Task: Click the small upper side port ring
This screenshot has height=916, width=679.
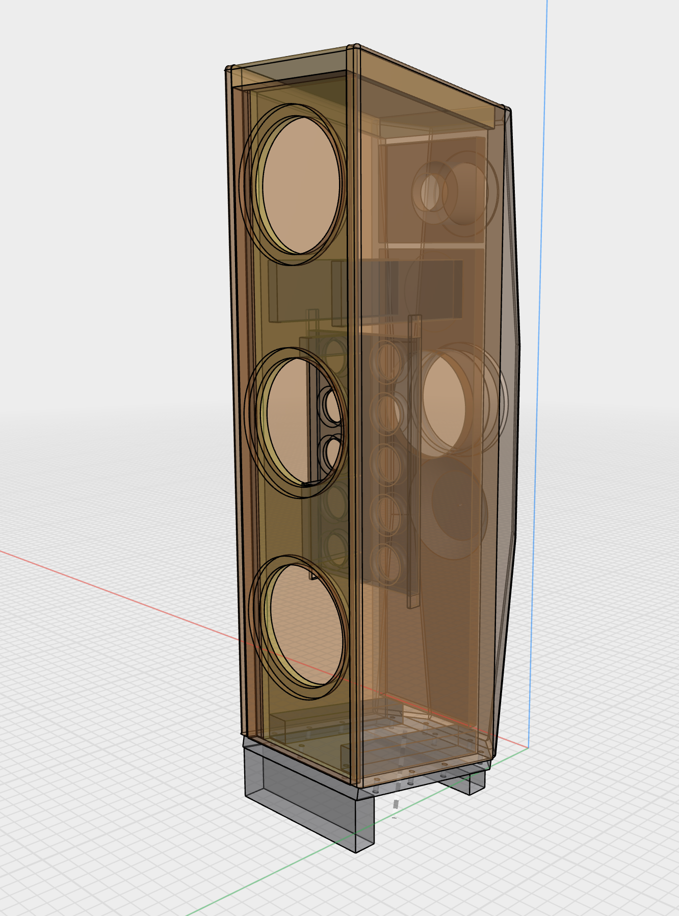Action: coord(431,192)
